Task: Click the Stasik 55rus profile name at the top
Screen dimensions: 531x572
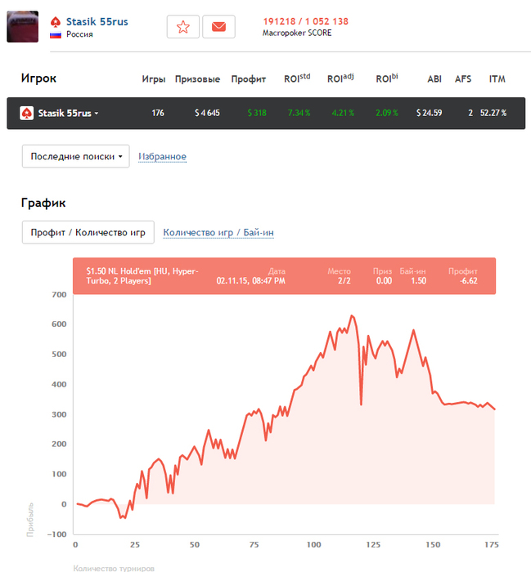Action: click(x=97, y=21)
